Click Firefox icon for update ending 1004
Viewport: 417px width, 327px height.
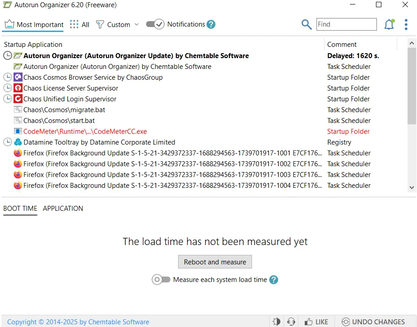click(18, 186)
